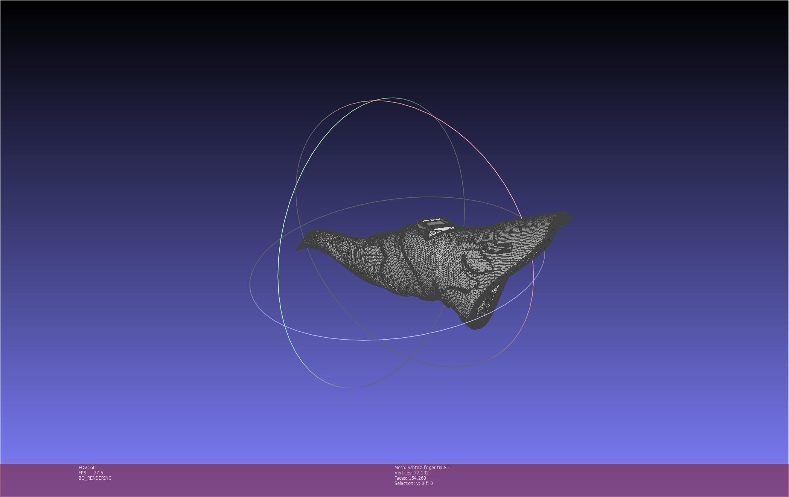Screen dimensions: 789x497
Task: Click the Vertices: 77,132 count
Action: [x=411, y=473]
